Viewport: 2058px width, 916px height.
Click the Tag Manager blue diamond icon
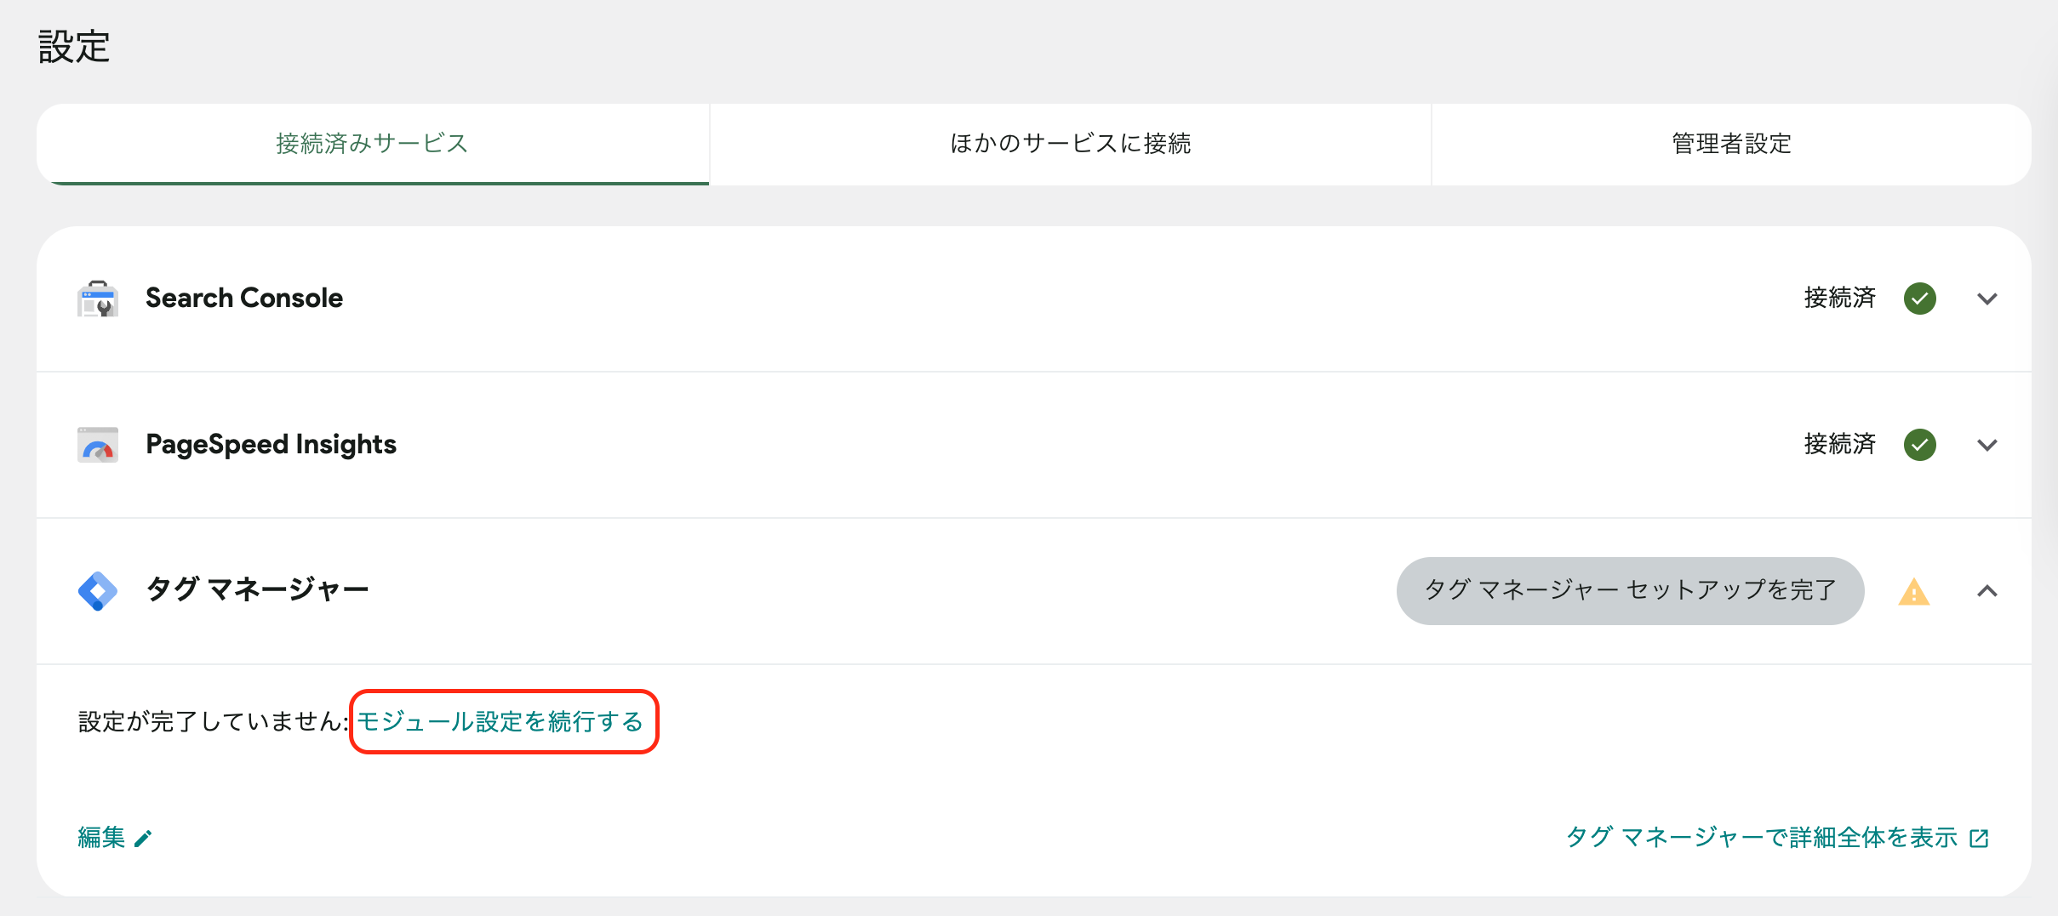pos(98,591)
